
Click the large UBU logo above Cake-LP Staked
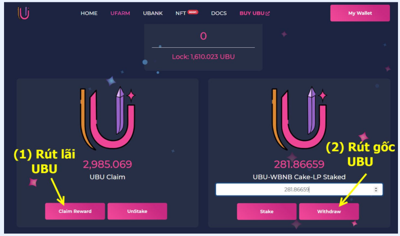[299, 118]
